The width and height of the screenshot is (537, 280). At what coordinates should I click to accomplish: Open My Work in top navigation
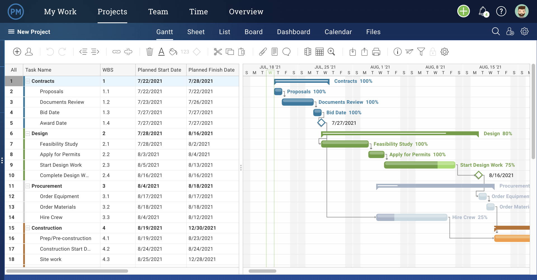click(60, 11)
